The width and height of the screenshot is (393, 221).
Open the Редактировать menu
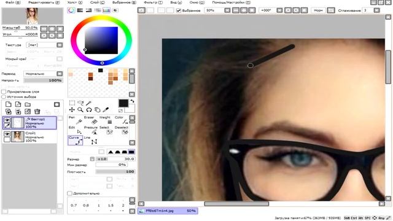pos(44,2)
